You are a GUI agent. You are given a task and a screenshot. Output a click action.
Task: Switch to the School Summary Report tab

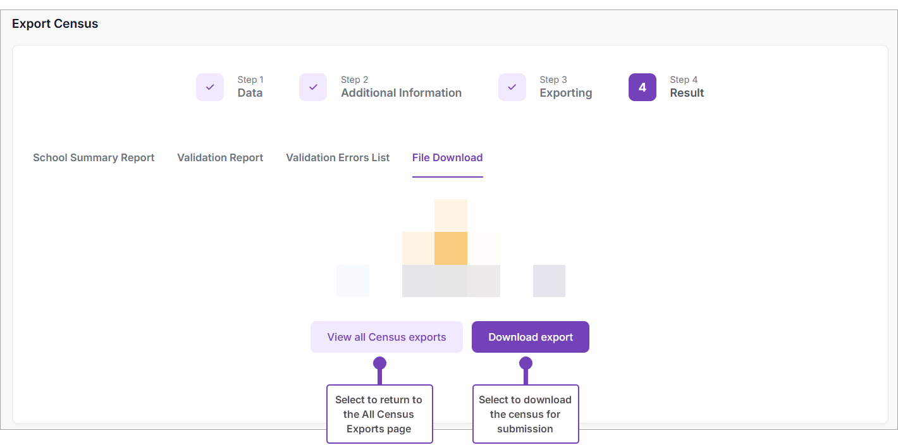tap(94, 157)
